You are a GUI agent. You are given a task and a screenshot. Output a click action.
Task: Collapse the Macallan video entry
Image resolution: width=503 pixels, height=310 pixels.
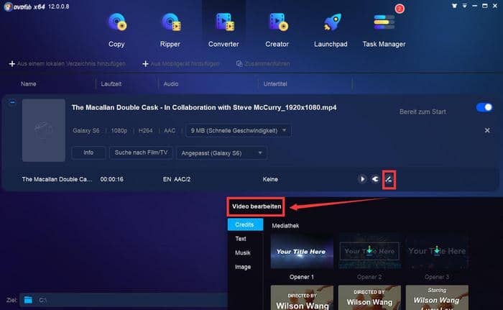12,102
